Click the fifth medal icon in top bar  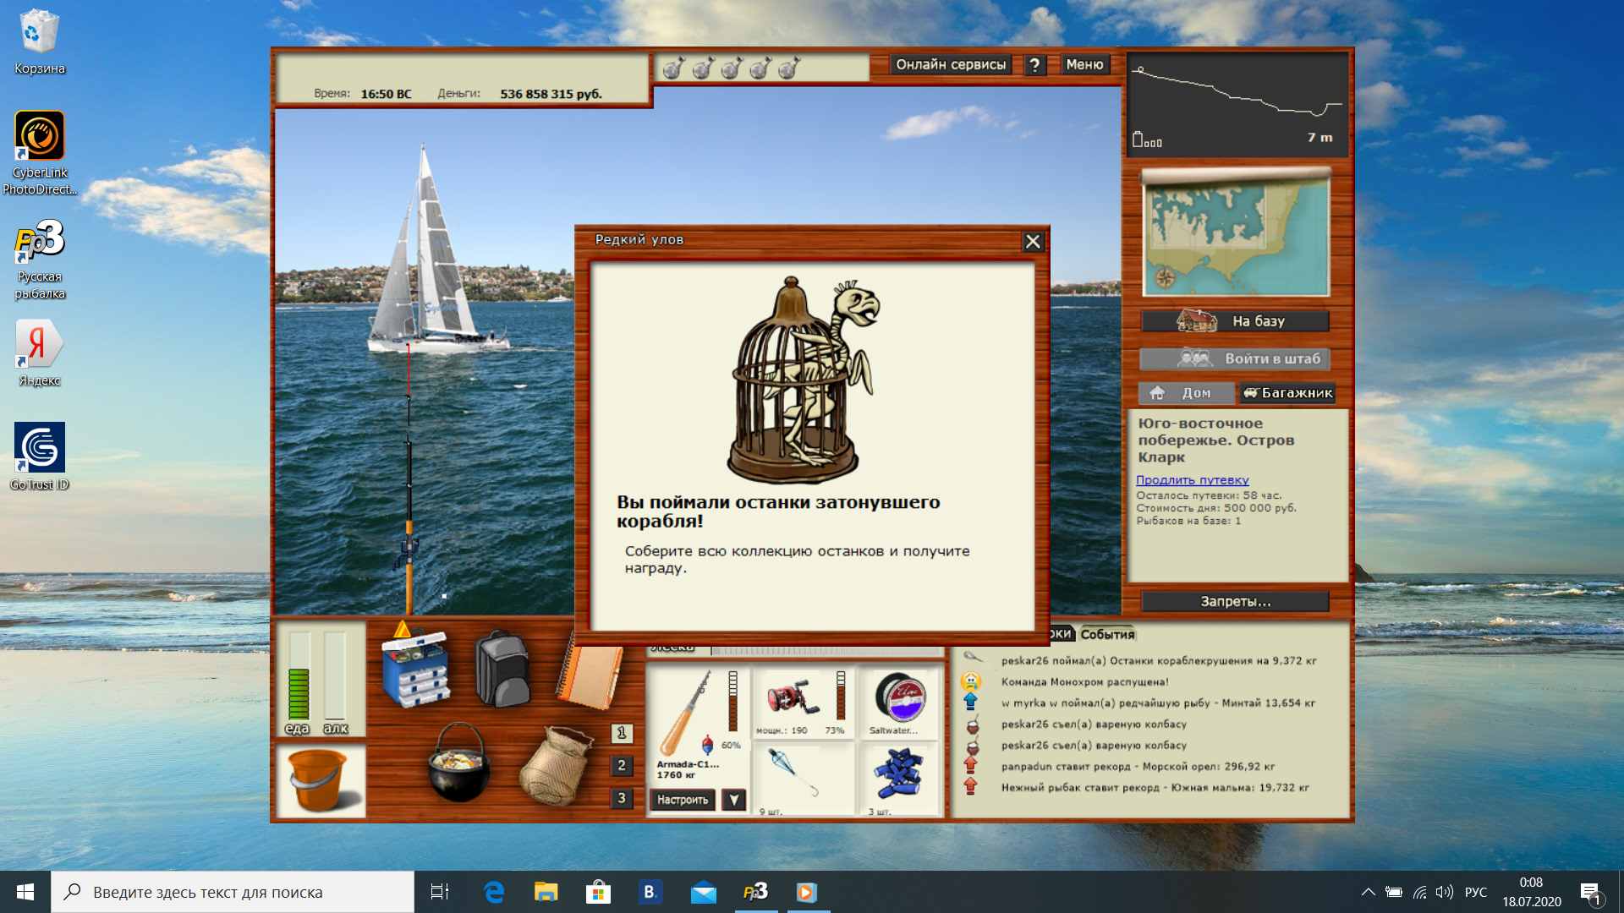(x=789, y=68)
